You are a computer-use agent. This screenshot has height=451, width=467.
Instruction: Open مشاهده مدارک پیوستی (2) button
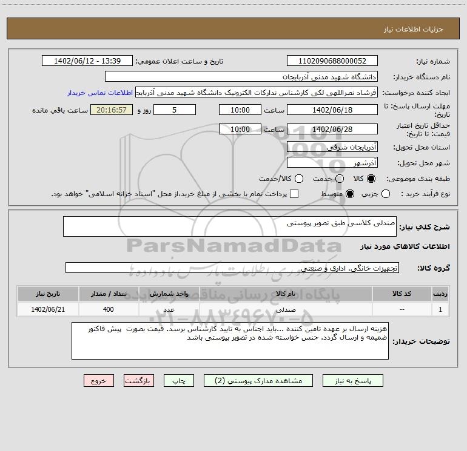(258, 381)
